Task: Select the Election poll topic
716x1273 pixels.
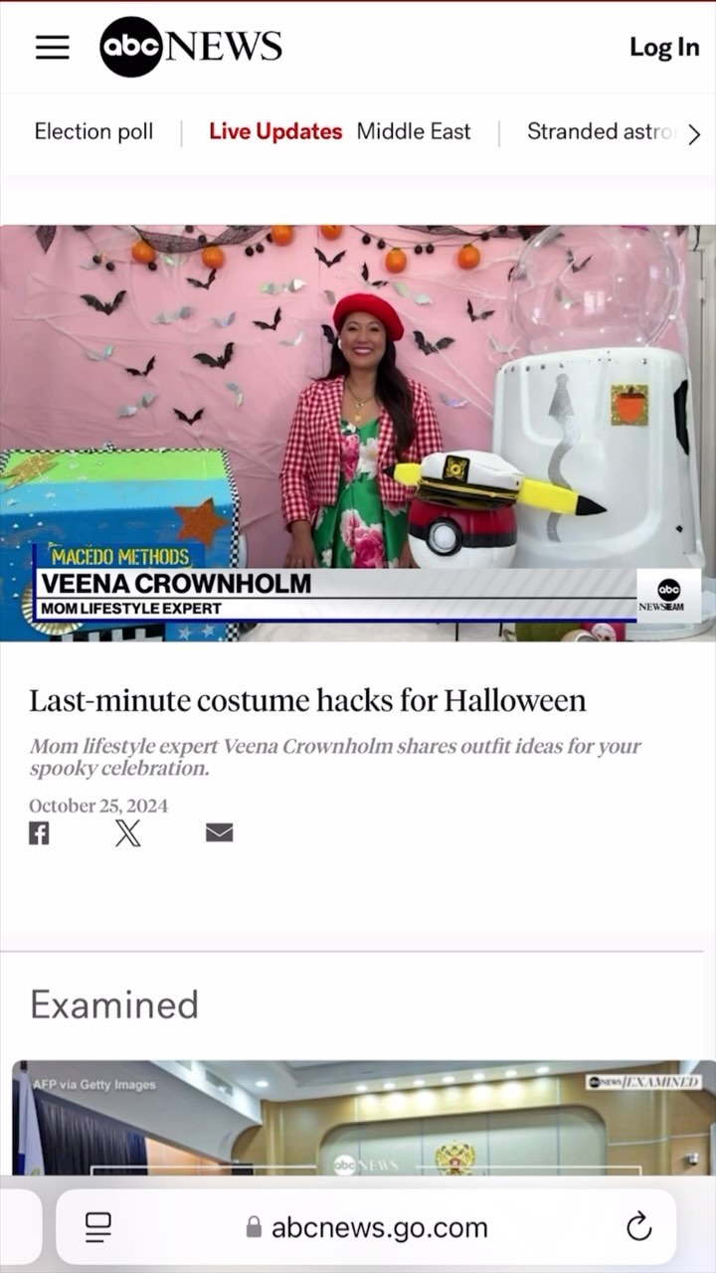Action: [x=93, y=131]
